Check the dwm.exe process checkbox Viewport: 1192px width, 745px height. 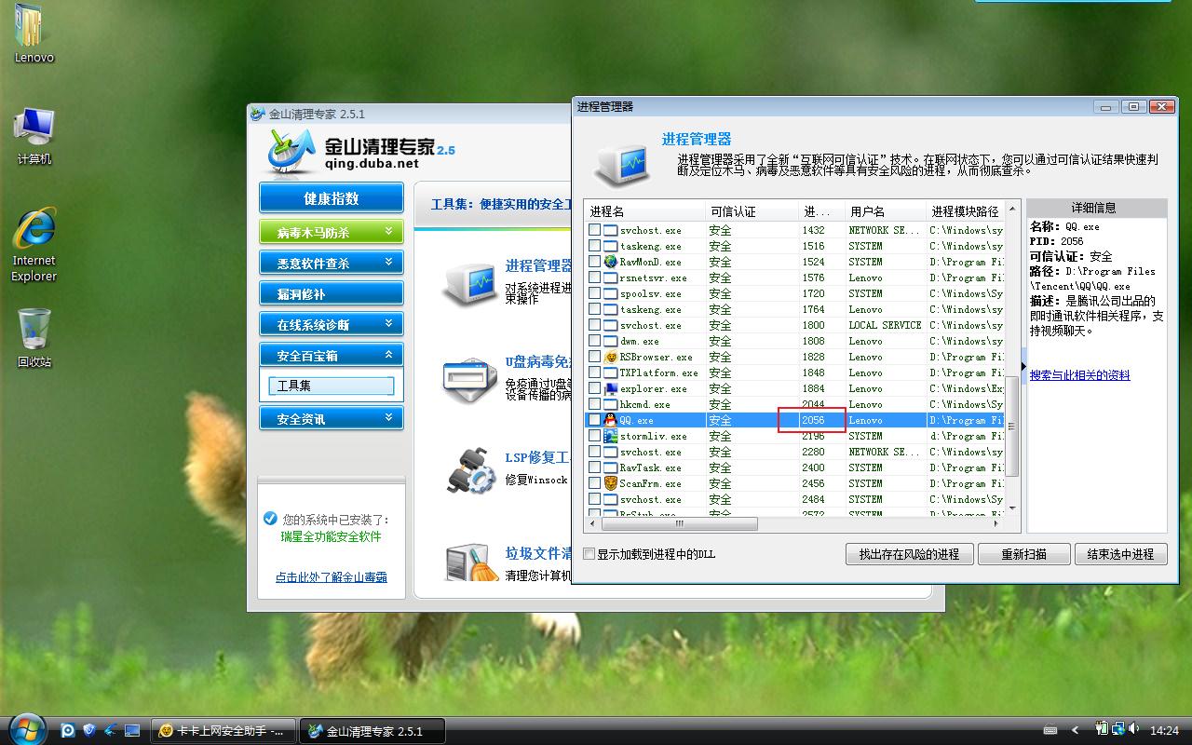click(595, 341)
